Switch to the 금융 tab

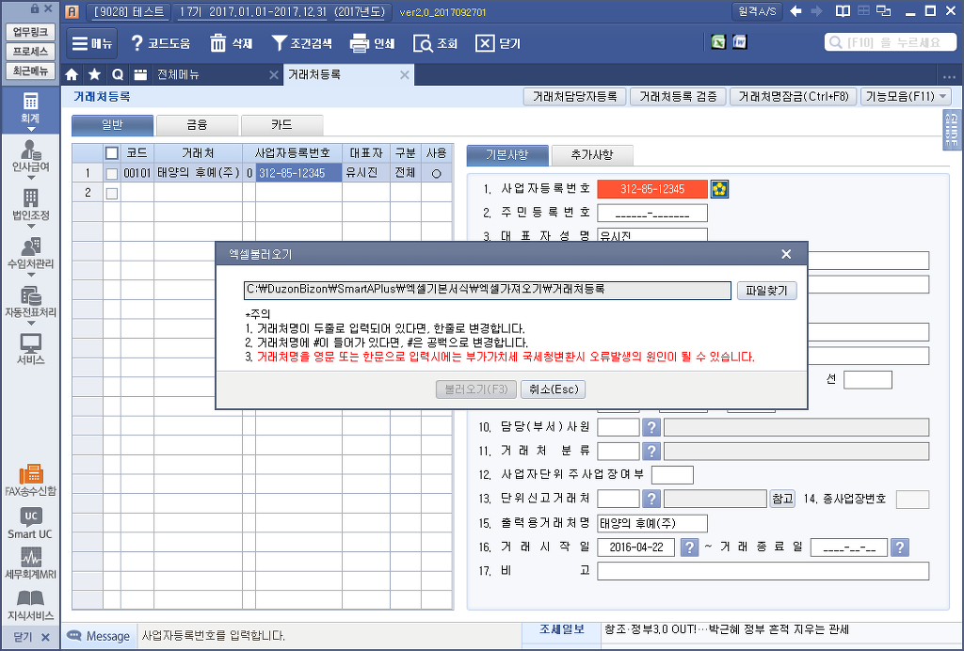198,125
